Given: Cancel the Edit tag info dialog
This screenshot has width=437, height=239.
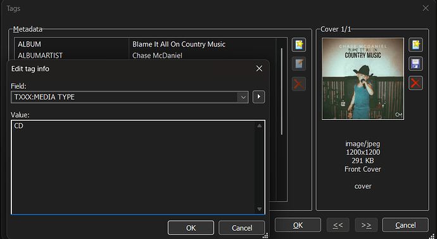Looking at the screenshot, I should point(242,228).
